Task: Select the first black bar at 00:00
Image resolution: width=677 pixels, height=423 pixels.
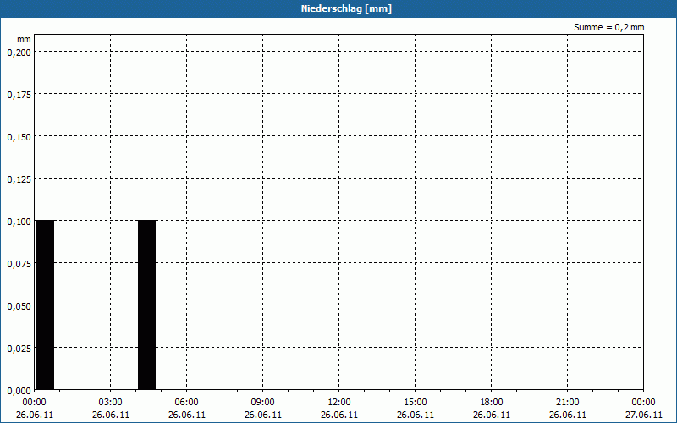Action: point(45,305)
